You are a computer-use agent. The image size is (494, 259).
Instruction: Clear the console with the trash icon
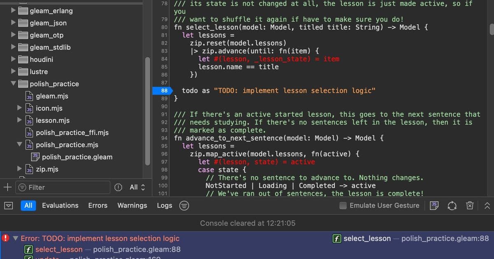click(470, 206)
